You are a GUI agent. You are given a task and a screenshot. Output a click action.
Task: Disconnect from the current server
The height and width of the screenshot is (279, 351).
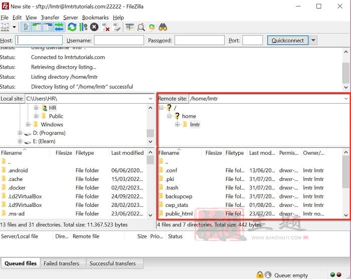coord(106,27)
